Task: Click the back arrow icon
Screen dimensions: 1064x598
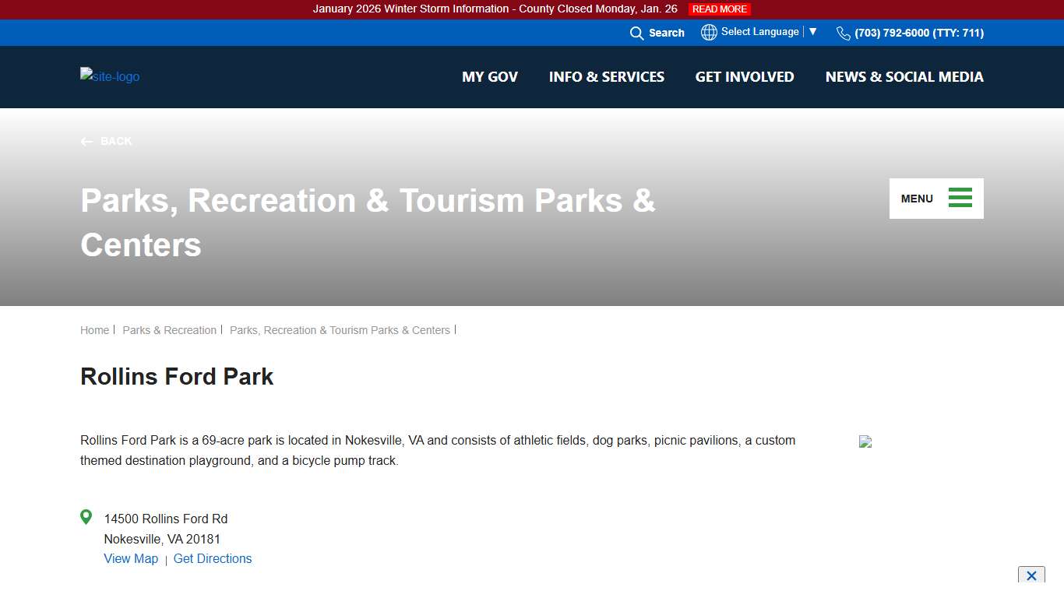Action: pyautogui.click(x=86, y=142)
